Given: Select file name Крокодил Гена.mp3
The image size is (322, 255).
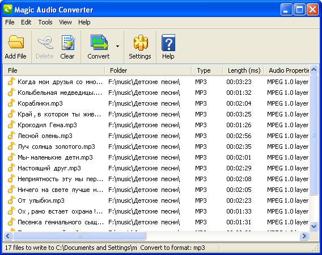Looking at the screenshot, I should point(47,125).
